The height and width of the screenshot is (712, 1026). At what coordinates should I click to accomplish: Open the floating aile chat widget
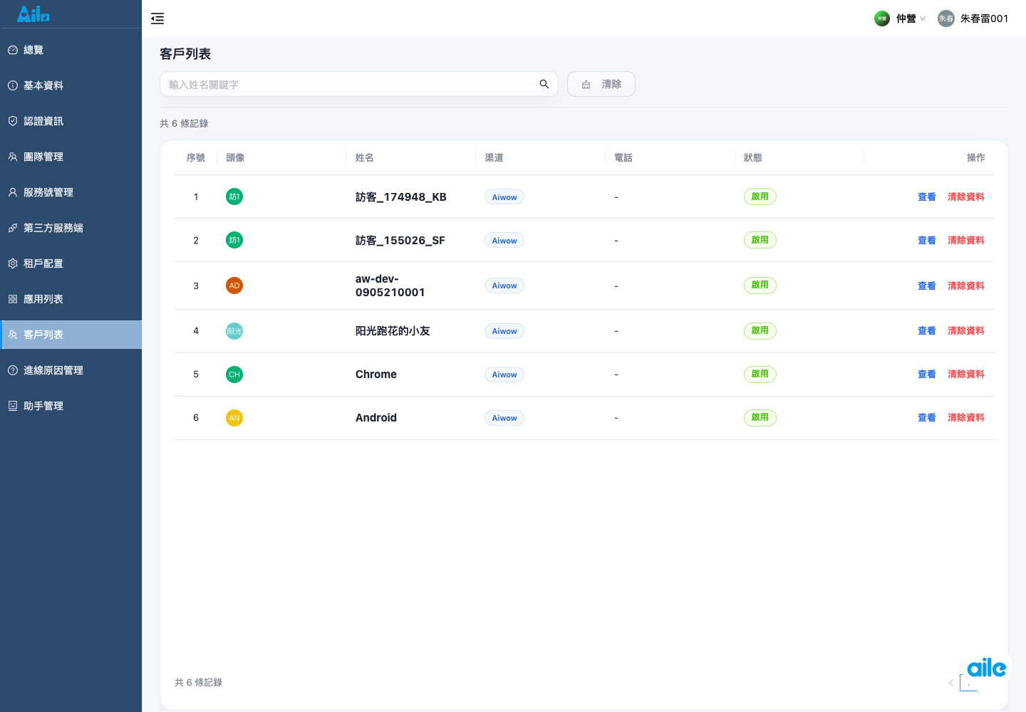point(987,668)
